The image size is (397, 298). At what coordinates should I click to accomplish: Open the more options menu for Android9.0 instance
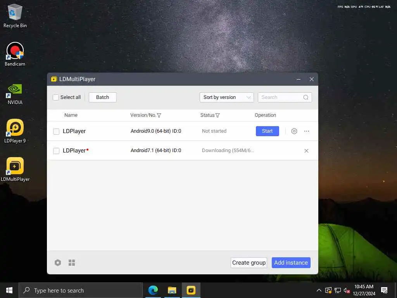(x=307, y=131)
